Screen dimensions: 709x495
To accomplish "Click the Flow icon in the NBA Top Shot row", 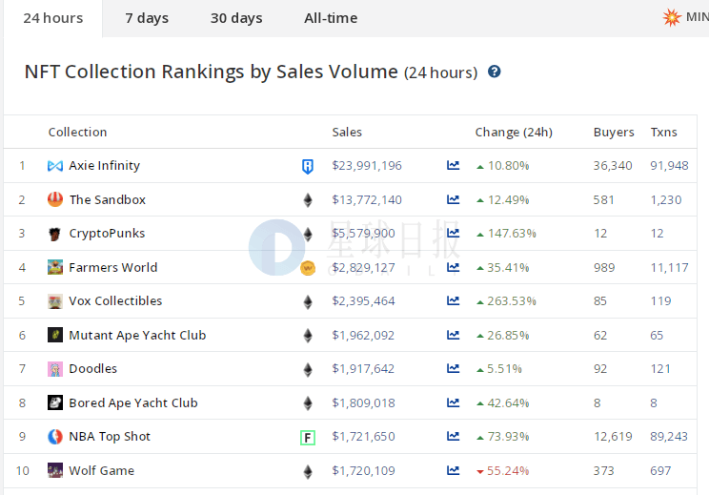I will click(308, 438).
